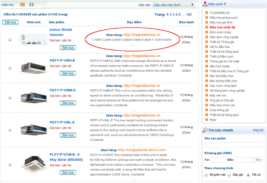Viewport: 267px width, 183px height.
Task: Open thegioidieuhoa.vn link in PEFY-P-VMH-E row
Action: click(x=142, y=56)
